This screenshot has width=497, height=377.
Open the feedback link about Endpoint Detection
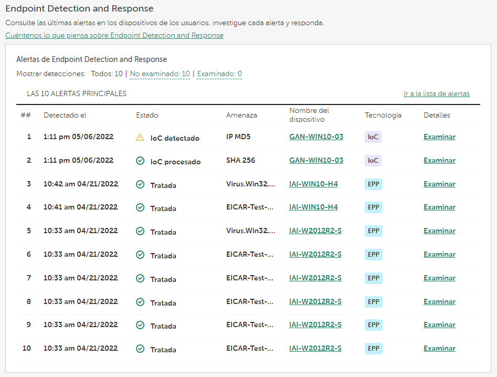pos(114,35)
